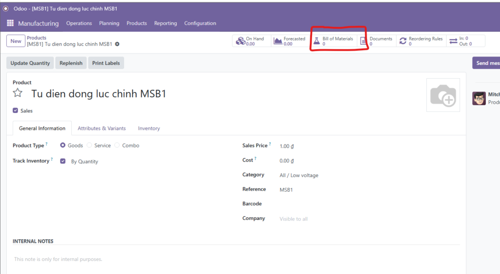The height and width of the screenshot is (274, 500).
Task: Open the apps grid menu icon
Action: (10, 23)
